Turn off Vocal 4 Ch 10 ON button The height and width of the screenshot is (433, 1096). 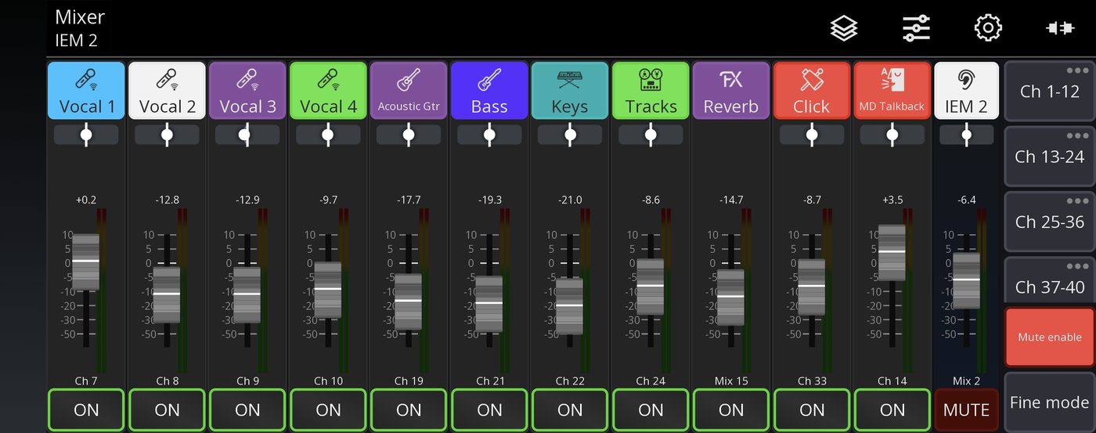tap(328, 410)
